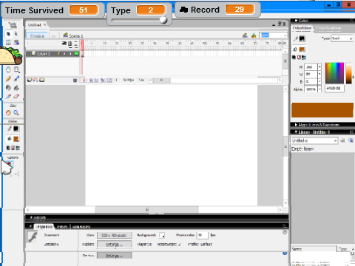The width and height of the screenshot is (355, 266).
Task: Click the document Size button
Action: [114, 235]
